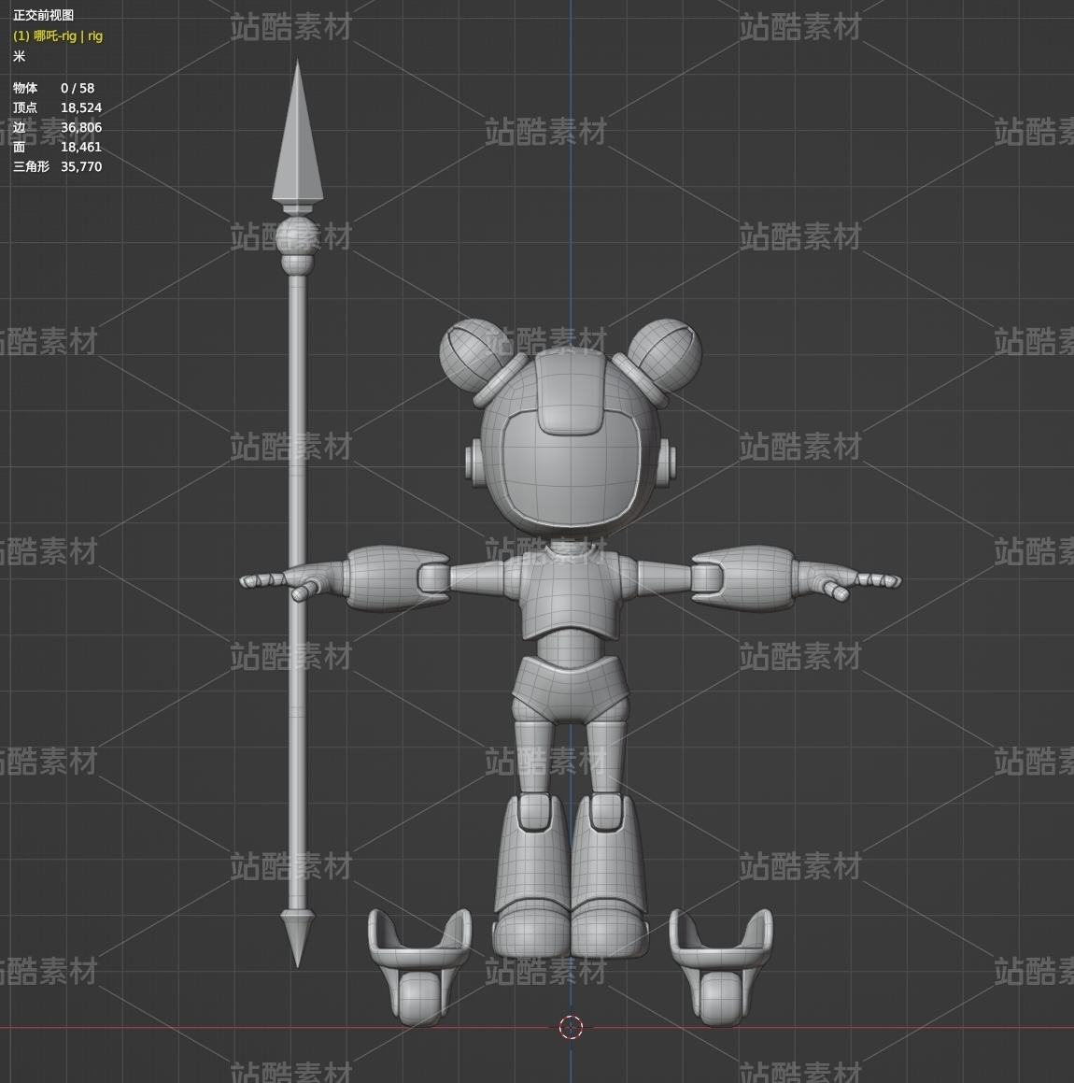Select the round waist joint segment
The height and width of the screenshot is (1083, 1074).
coord(570,649)
